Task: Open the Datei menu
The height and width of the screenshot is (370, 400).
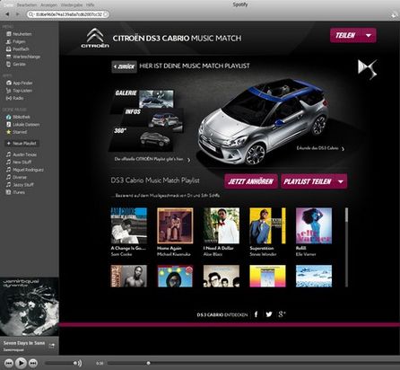Action: (x=8, y=5)
